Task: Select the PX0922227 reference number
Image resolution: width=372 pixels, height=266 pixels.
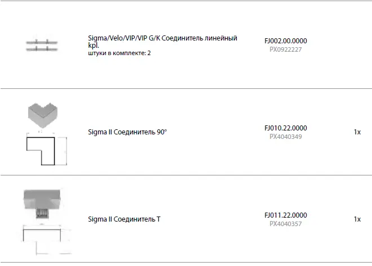Action: 285,49
